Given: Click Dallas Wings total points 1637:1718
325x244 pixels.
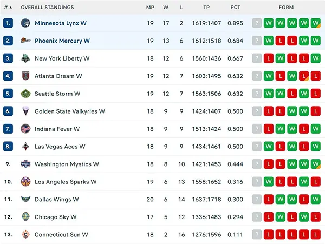Looking at the screenshot, I should (x=206, y=199).
